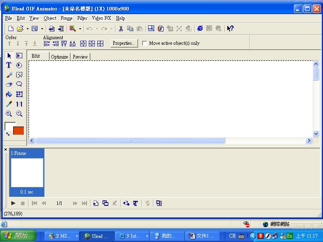Enable Move active object(s) only checkbox

(x=145, y=43)
